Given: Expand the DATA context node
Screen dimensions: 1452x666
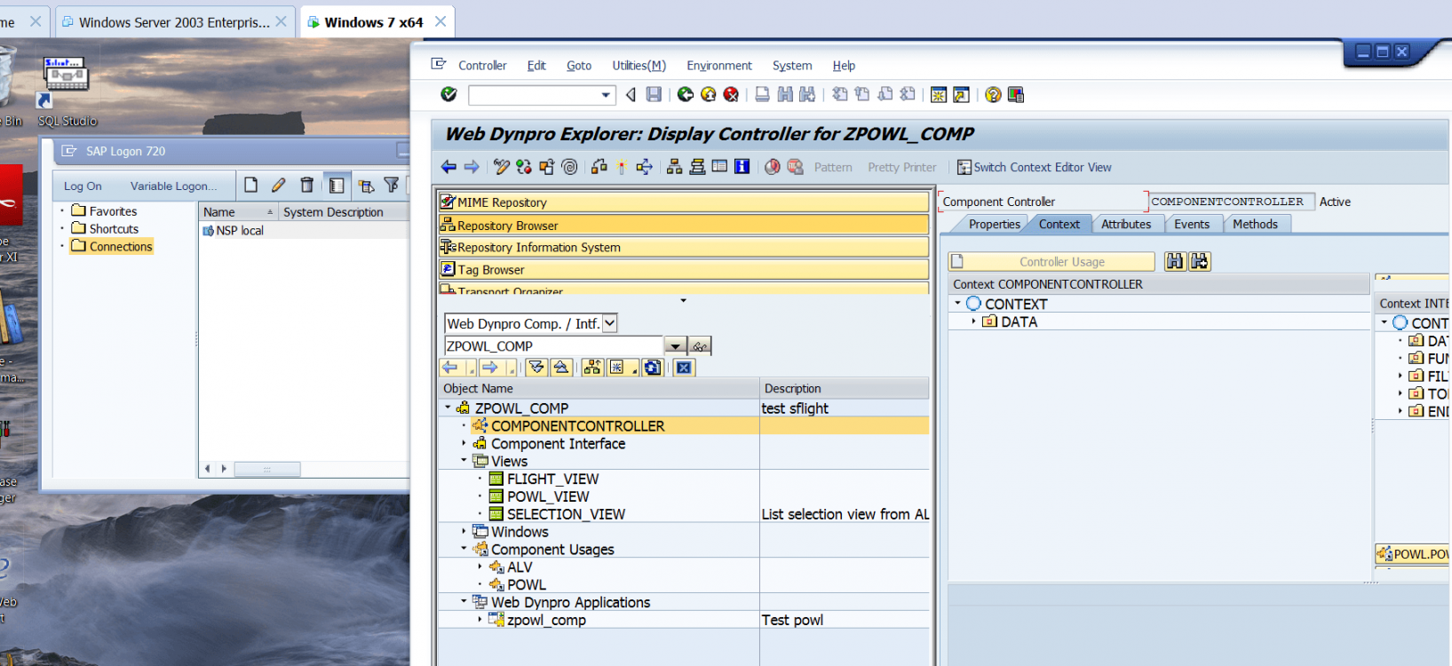Looking at the screenshot, I should coord(973,321).
